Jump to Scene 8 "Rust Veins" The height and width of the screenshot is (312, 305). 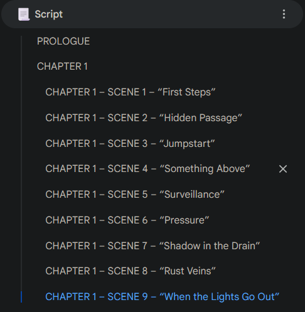pos(131,271)
